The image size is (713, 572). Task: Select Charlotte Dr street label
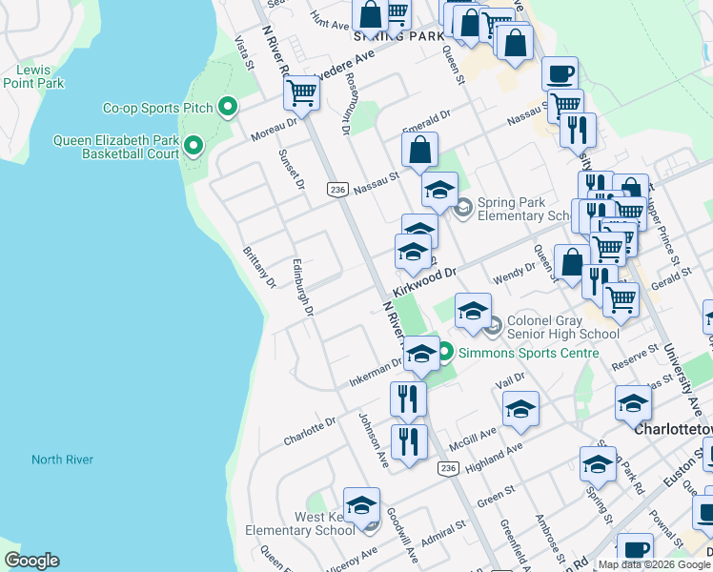tap(310, 431)
